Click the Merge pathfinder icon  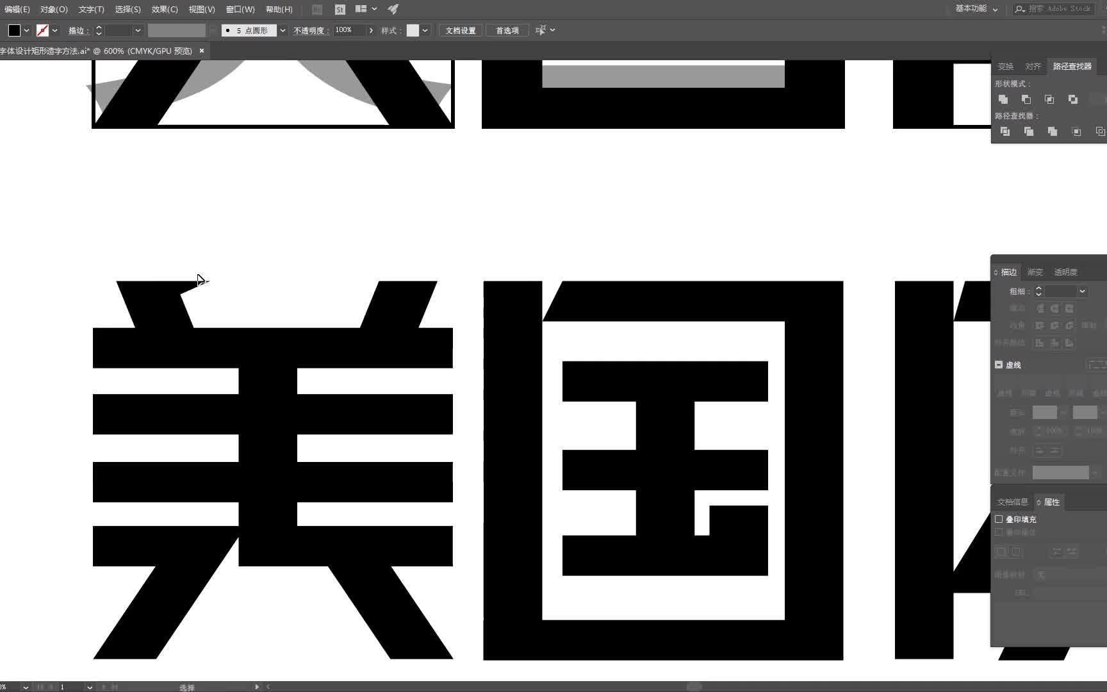point(1053,131)
